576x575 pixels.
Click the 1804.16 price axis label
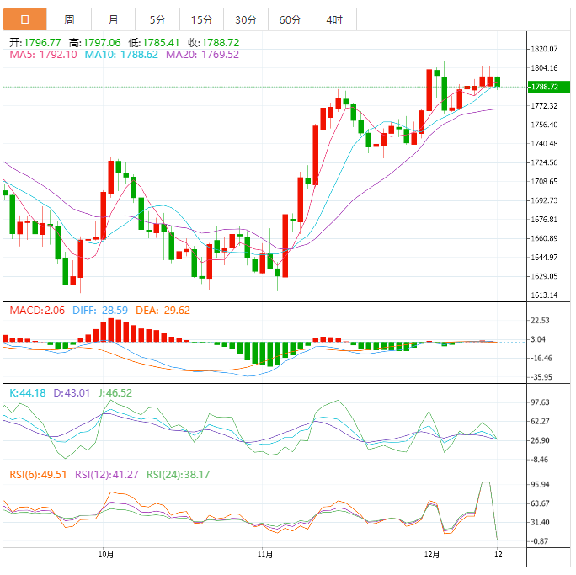tap(544, 68)
